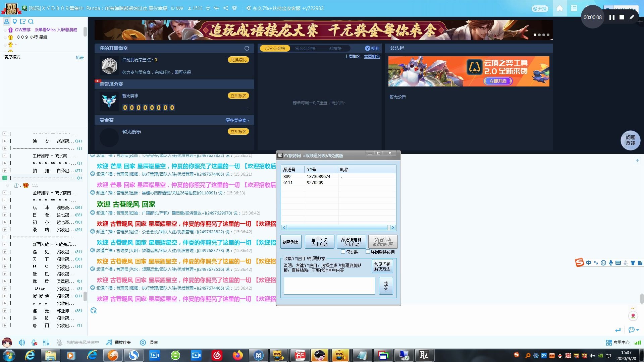Click 立即开启 on 云顶之弈 banner

pos(498,81)
